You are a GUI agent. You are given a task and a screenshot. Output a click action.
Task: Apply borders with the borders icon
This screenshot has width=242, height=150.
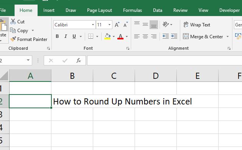coord(91,36)
